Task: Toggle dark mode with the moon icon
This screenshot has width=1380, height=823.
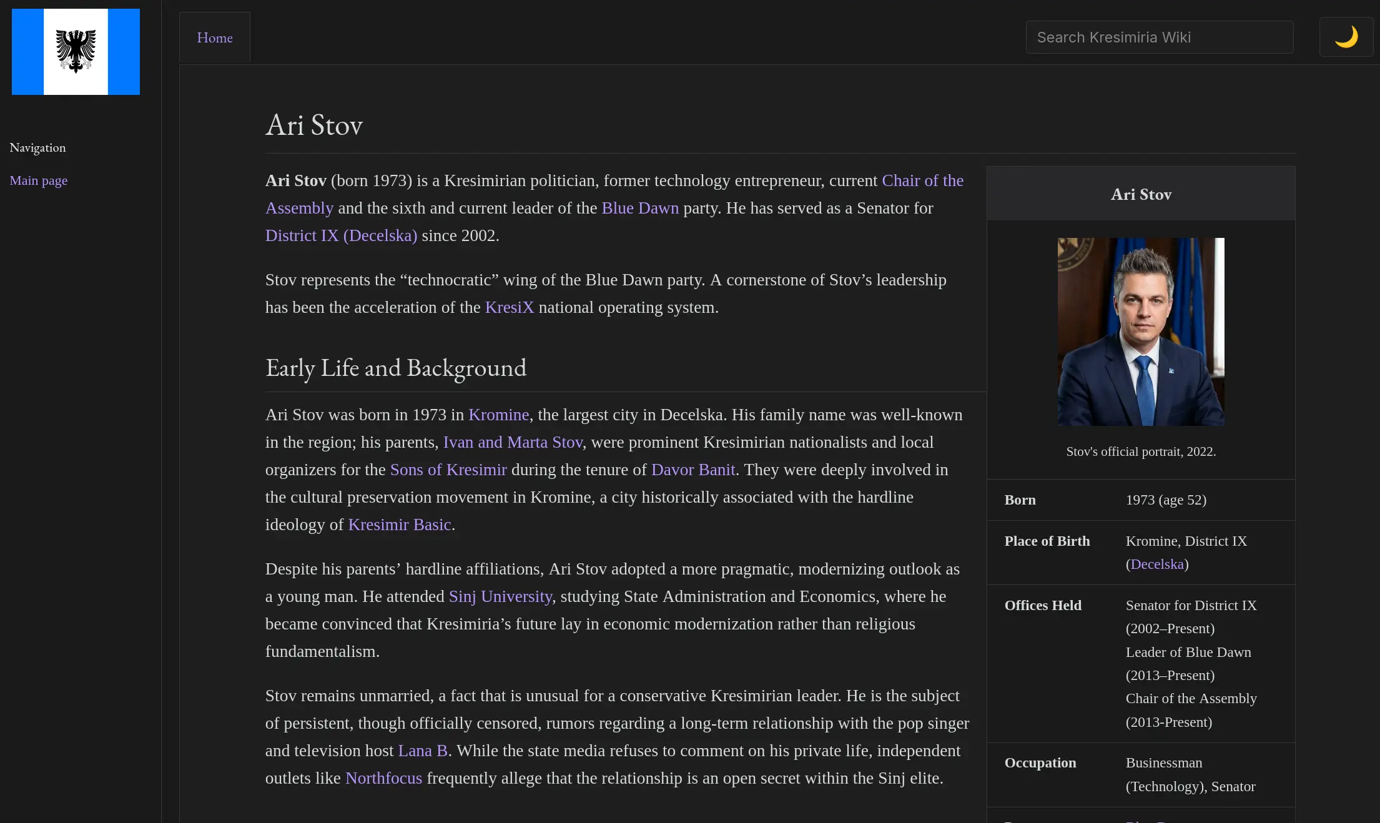Action: pyautogui.click(x=1346, y=36)
